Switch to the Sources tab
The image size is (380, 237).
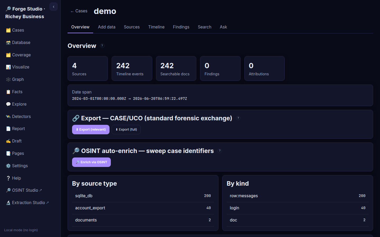[x=132, y=27]
